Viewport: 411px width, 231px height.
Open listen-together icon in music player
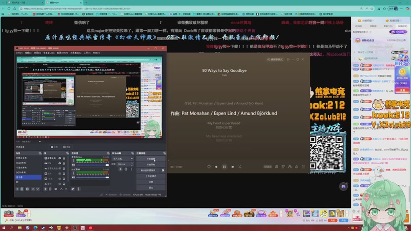tap(290, 167)
